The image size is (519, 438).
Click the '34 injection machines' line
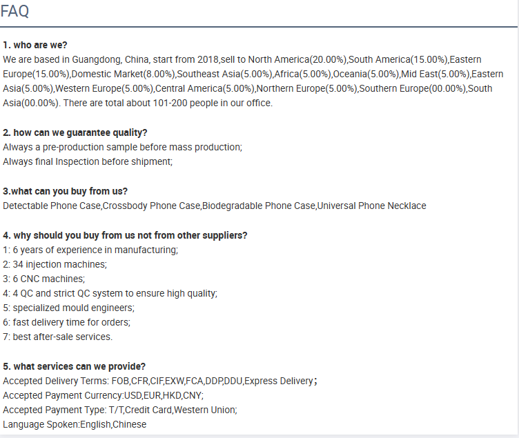point(55,264)
